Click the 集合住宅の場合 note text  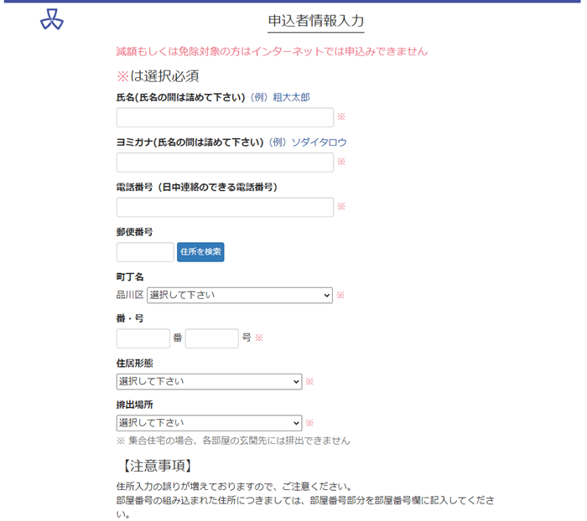(x=234, y=441)
